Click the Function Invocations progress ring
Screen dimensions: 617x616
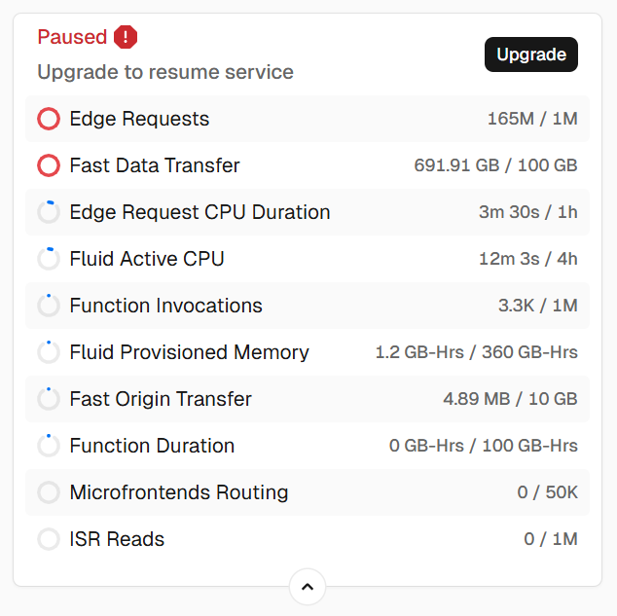pyautogui.click(x=49, y=306)
